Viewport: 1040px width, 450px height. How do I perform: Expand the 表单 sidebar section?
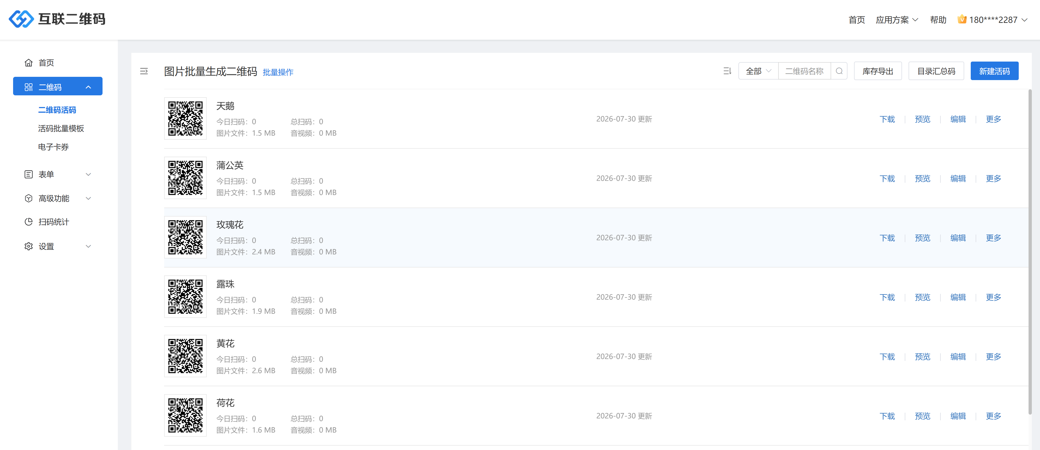pyautogui.click(x=57, y=174)
